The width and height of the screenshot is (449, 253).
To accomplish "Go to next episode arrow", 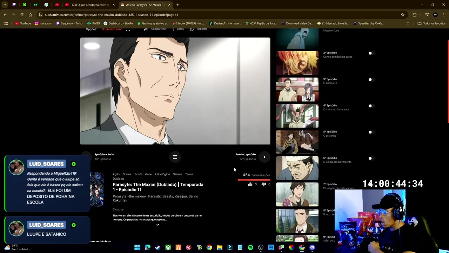I will pyautogui.click(x=264, y=157).
